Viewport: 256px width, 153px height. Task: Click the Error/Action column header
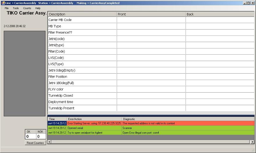[x=94, y=119]
